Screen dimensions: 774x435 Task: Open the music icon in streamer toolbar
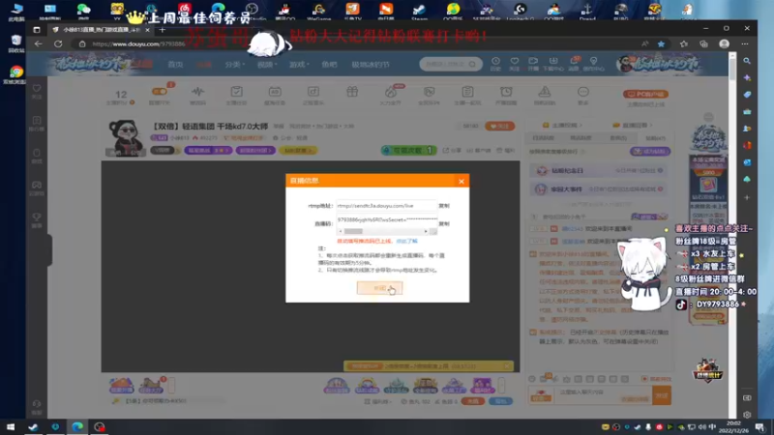(x=313, y=92)
